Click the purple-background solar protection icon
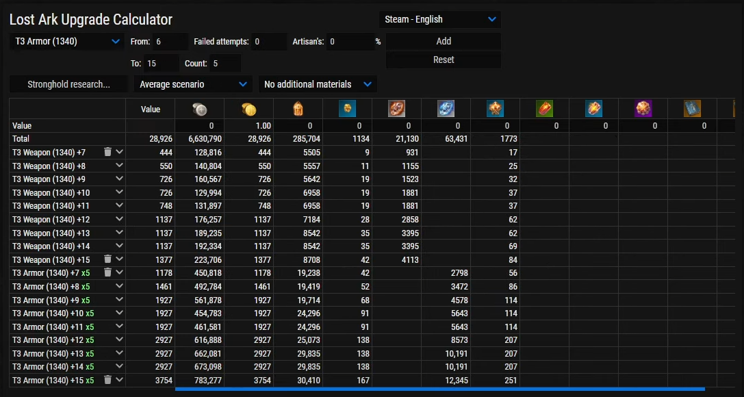 [643, 109]
